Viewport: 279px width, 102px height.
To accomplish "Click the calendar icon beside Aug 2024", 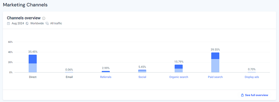I will tap(8, 23).
